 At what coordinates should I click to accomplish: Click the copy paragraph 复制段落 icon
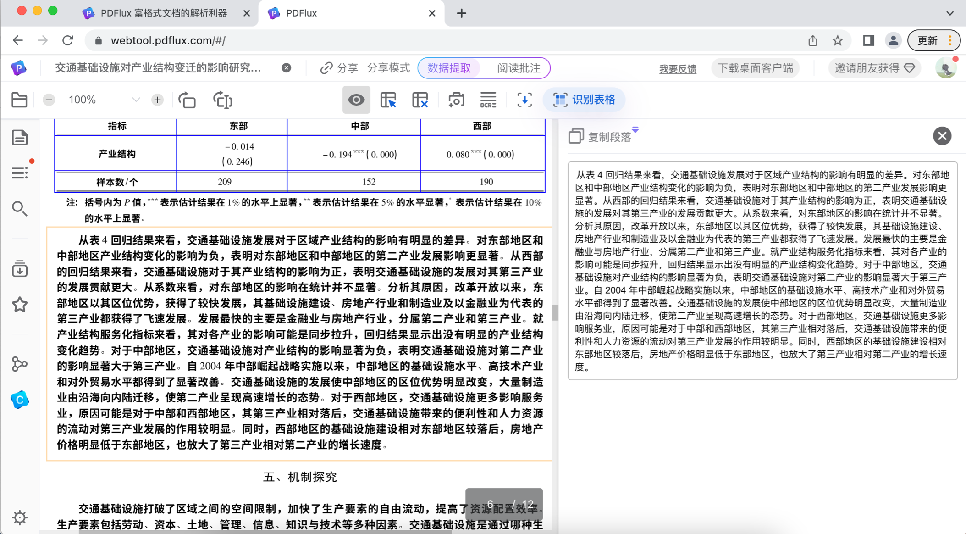point(576,136)
